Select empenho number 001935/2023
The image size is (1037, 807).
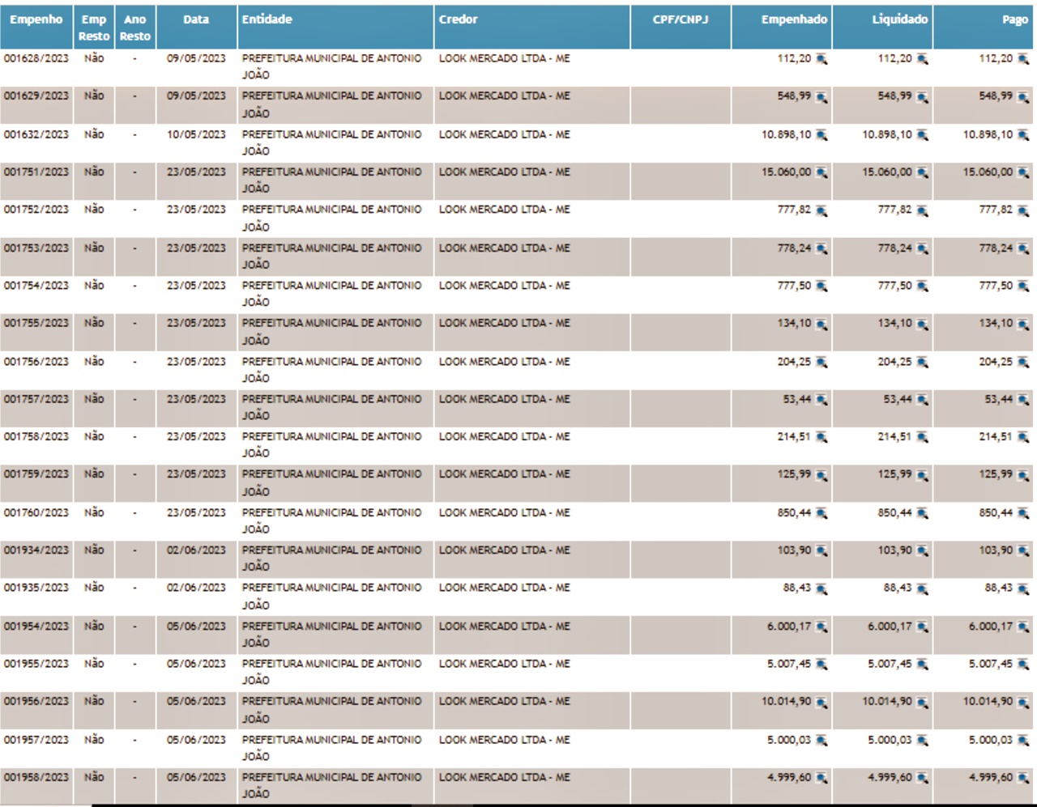(36, 587)
